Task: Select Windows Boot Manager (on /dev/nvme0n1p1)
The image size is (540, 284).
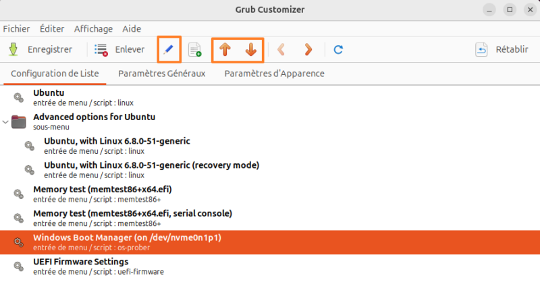Action: coord(270,242)
